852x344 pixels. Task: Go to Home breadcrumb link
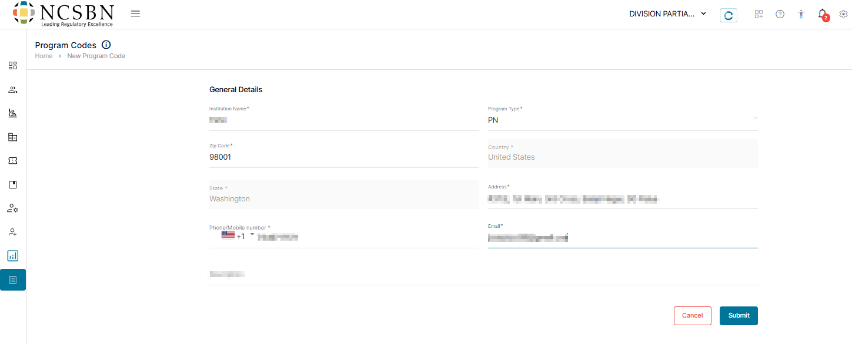click(44, 56)
